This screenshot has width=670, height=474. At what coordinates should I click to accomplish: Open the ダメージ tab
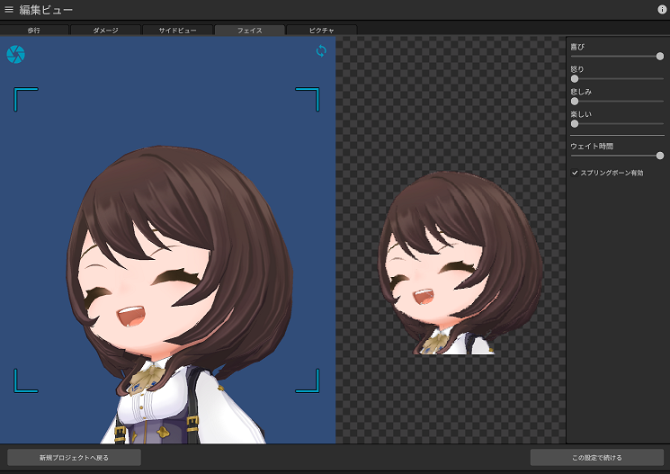pyautogui.click(x=106, y=30)
